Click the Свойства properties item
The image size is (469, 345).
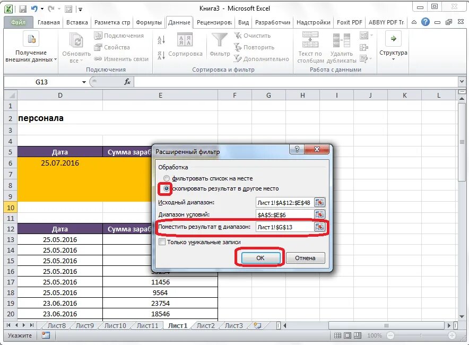tap(112, 47)
